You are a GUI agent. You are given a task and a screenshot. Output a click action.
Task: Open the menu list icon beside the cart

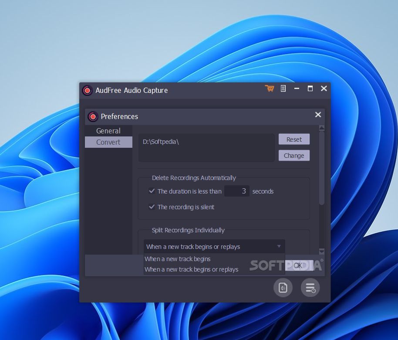coord(283,88)
